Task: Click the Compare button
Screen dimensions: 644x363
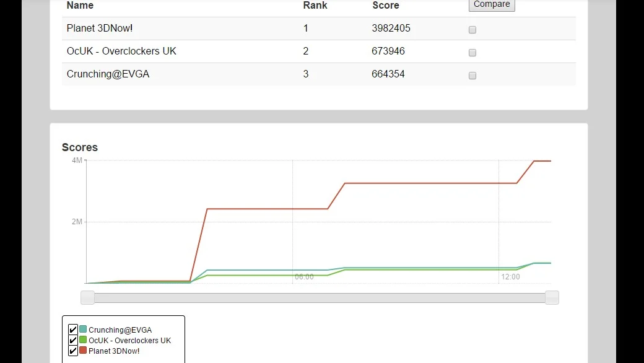Action: pyautogui.click(x=492, y=4)
